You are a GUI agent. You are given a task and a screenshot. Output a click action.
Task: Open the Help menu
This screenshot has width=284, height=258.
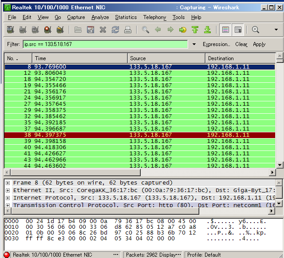(196, 17)
